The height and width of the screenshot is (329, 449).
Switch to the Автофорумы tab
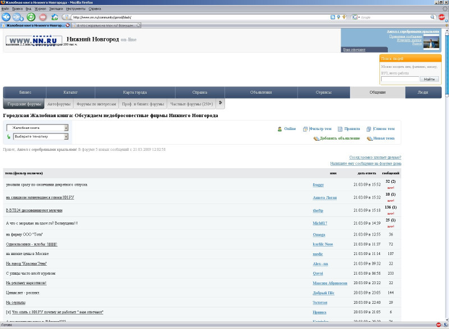click(59, 104)
